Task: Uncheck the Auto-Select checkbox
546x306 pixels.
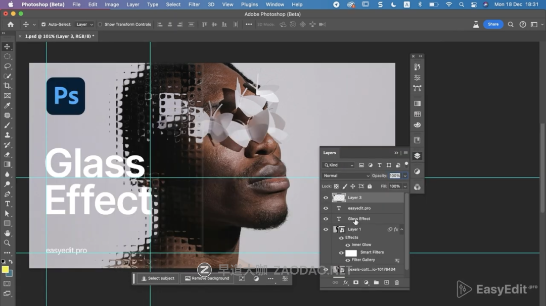Action: point(43,24)
